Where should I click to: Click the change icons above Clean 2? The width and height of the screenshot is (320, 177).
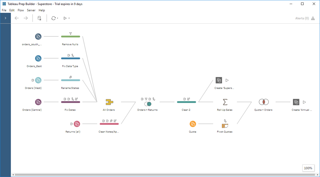[186, 99]
